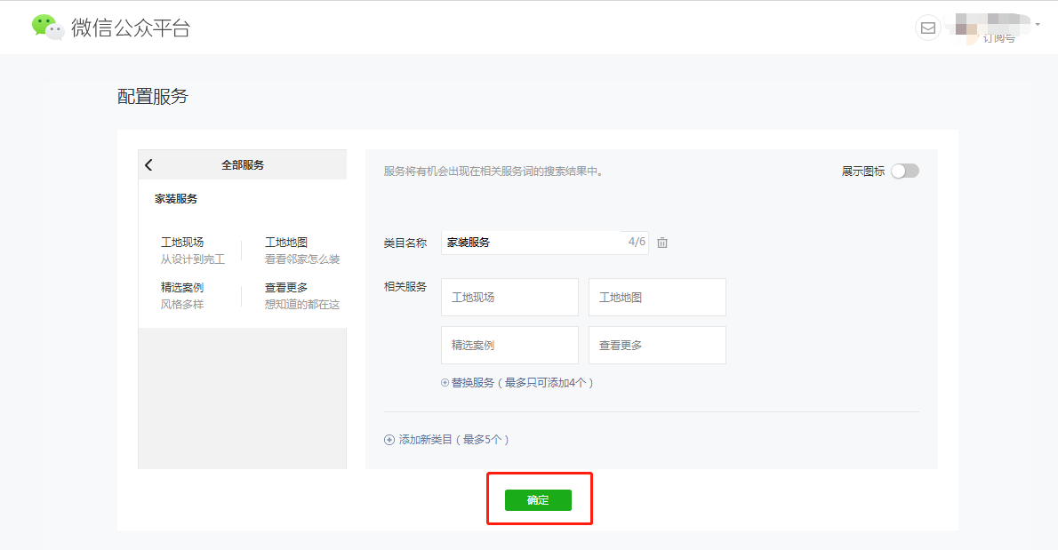Select the 工地地图 service box
The height and width of the screenshot is (550, 1058).
coord(657,298)
